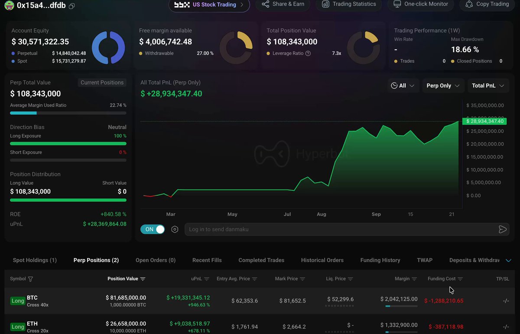The width and height of the screenshot is (520, 334).
Task: Click BTC margin value $2,042,125.00
Action: (x=399, y=299)
